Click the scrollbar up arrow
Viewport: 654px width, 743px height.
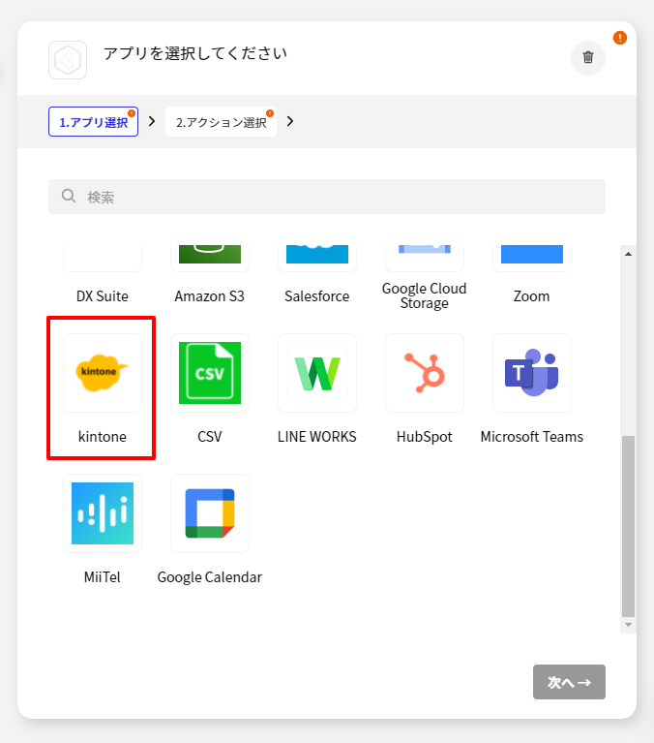tap(628, 254)
